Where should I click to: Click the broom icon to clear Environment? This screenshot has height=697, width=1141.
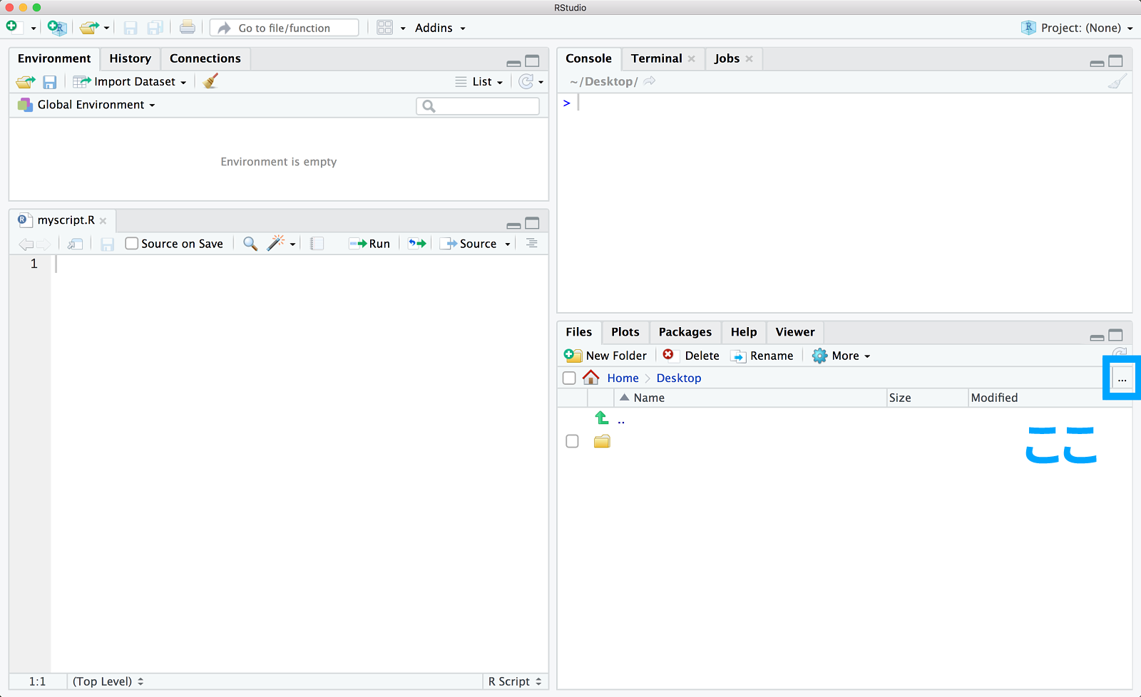click(x=210, y=81)
